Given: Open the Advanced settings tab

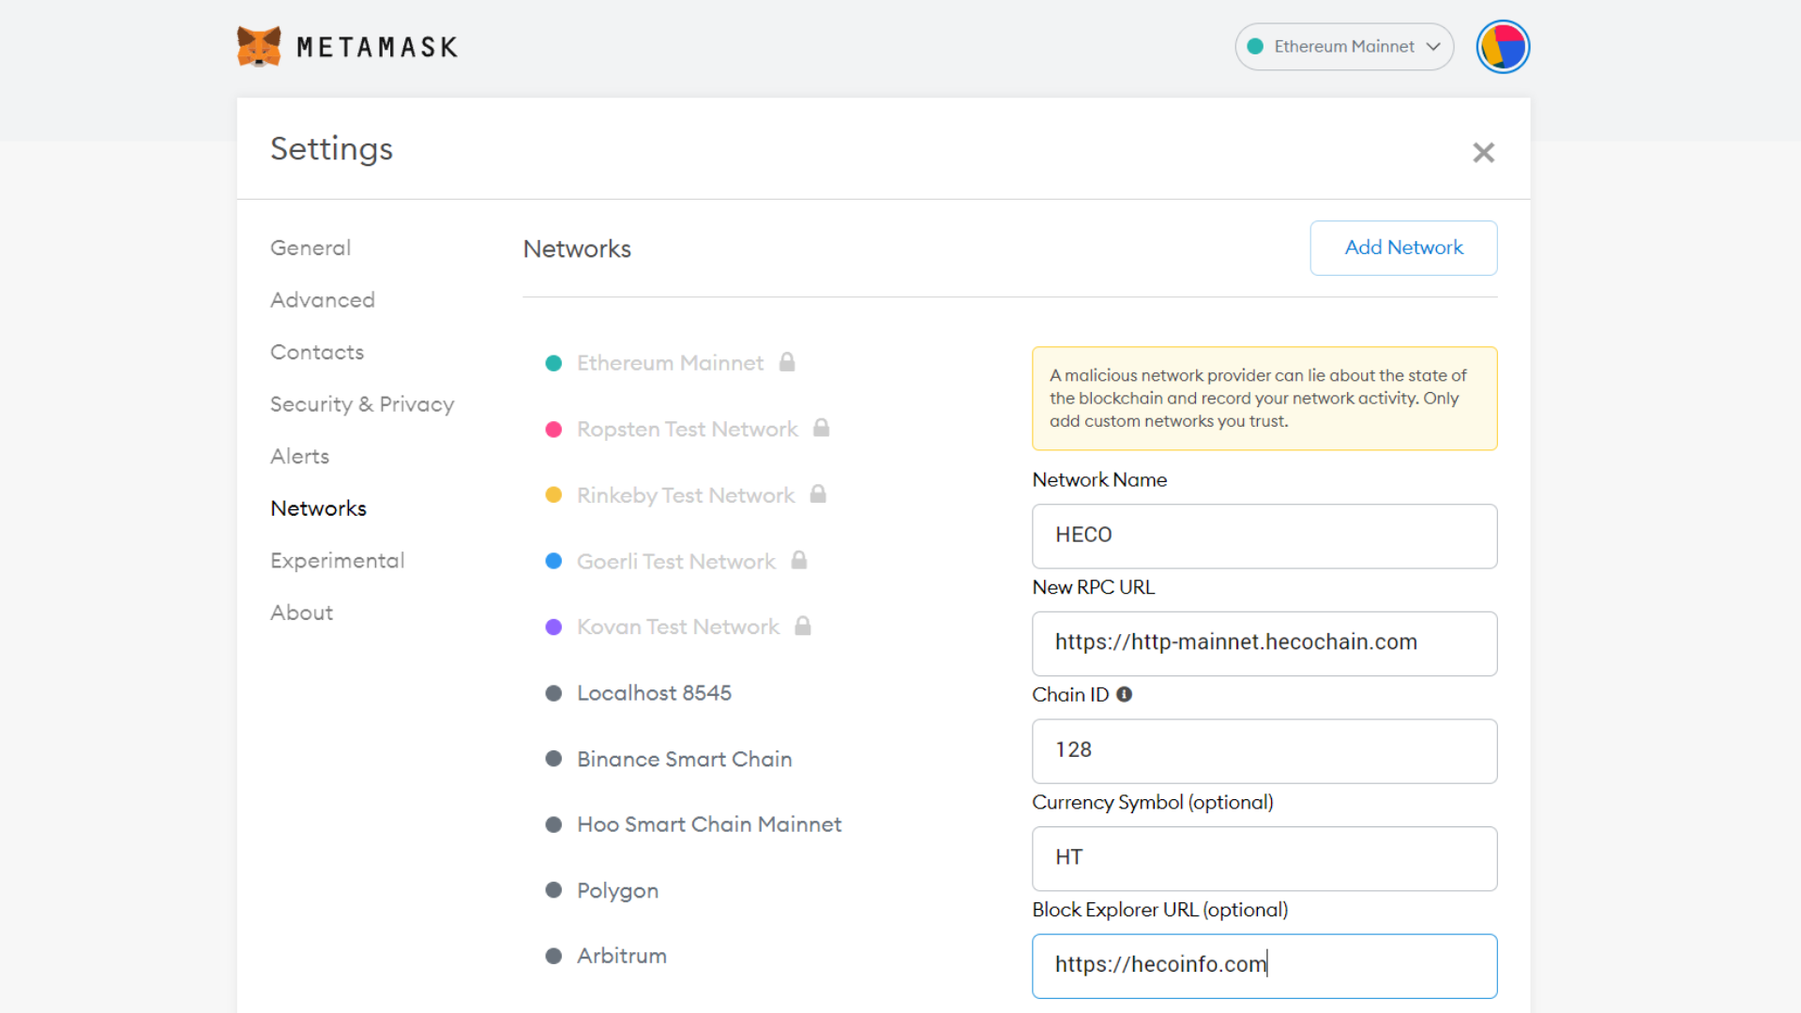Looking at the screenshot, I should point(322,300).
